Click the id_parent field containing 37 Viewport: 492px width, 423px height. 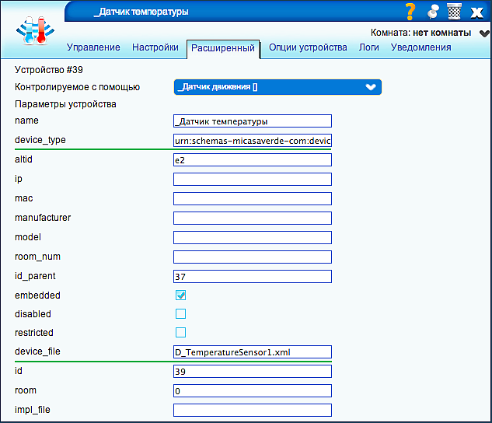click(253, 276)
